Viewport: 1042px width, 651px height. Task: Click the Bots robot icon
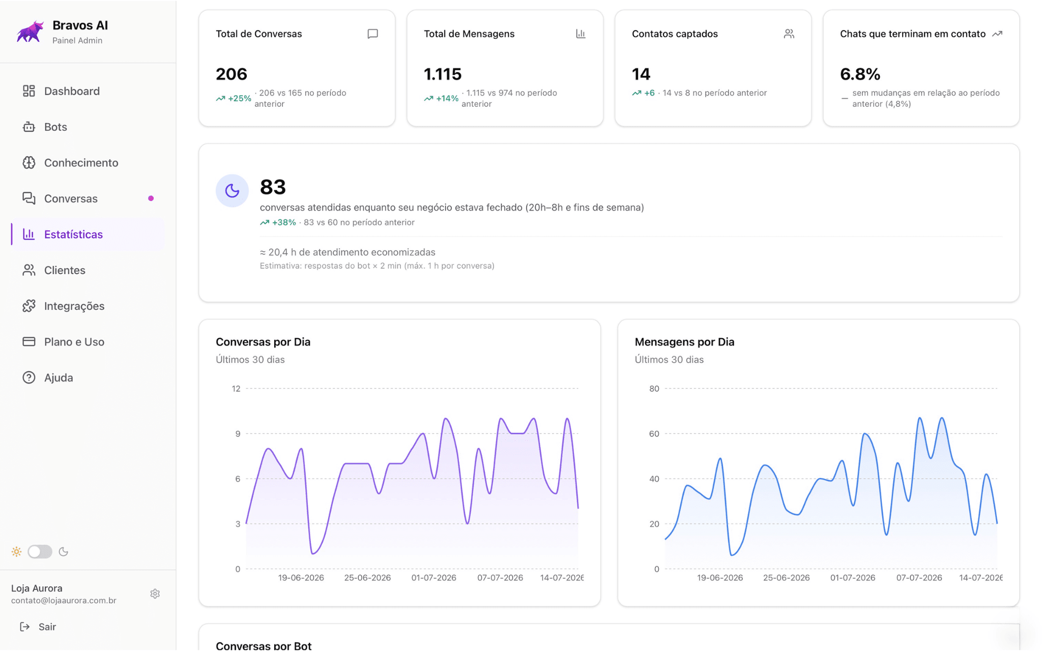[x=29, y=127]
